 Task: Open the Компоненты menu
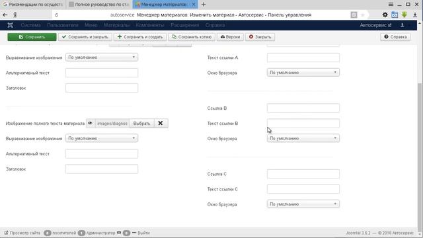(150, 25)
